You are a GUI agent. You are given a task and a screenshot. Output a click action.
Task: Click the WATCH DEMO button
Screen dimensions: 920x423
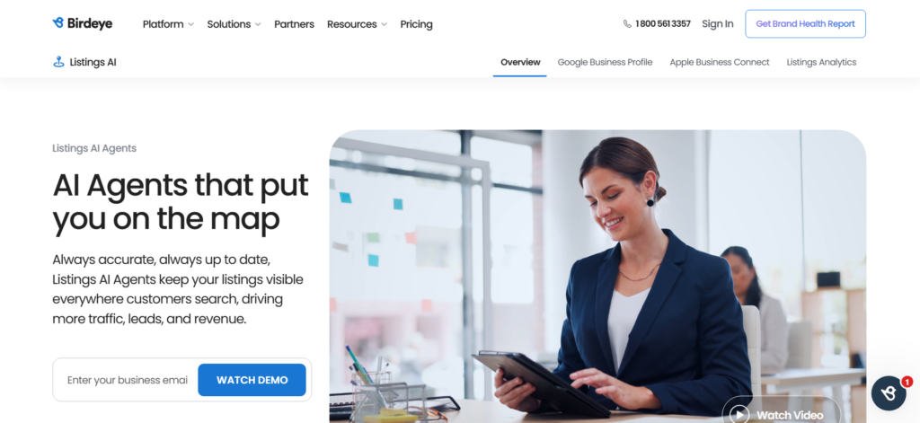point(252,380)
